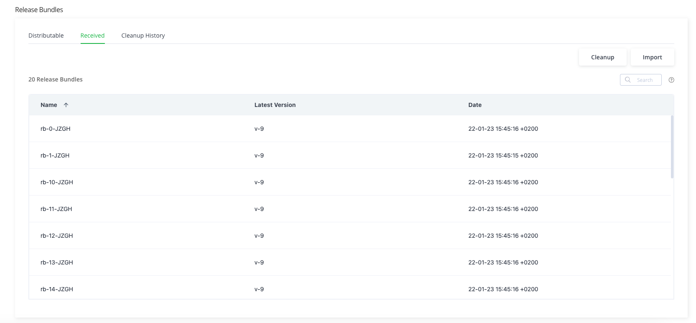
Task: Open the Cleanup History tab
Action: 143,36
